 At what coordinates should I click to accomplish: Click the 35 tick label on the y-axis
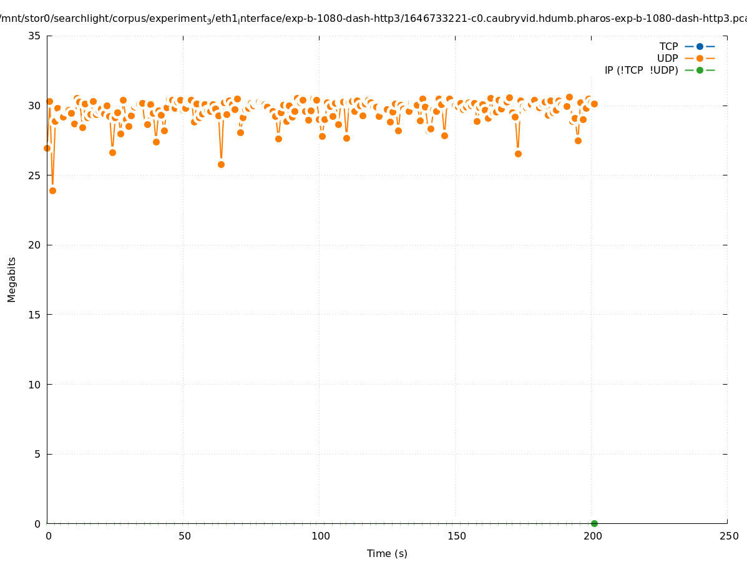point(34,36)
